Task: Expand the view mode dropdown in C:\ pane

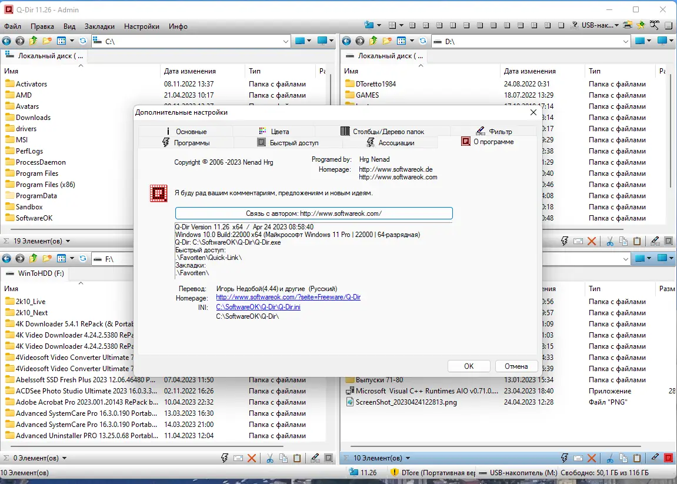Action: 72,41
